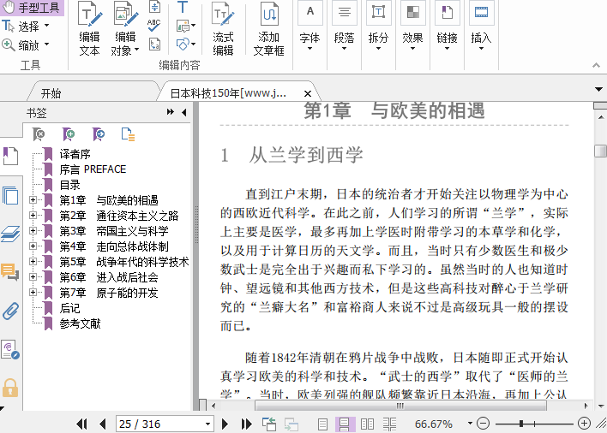Click the Edit Text (编辑文本) tool
The height and width of the screenshot is (433, 607).
click(x=90, y=28)
